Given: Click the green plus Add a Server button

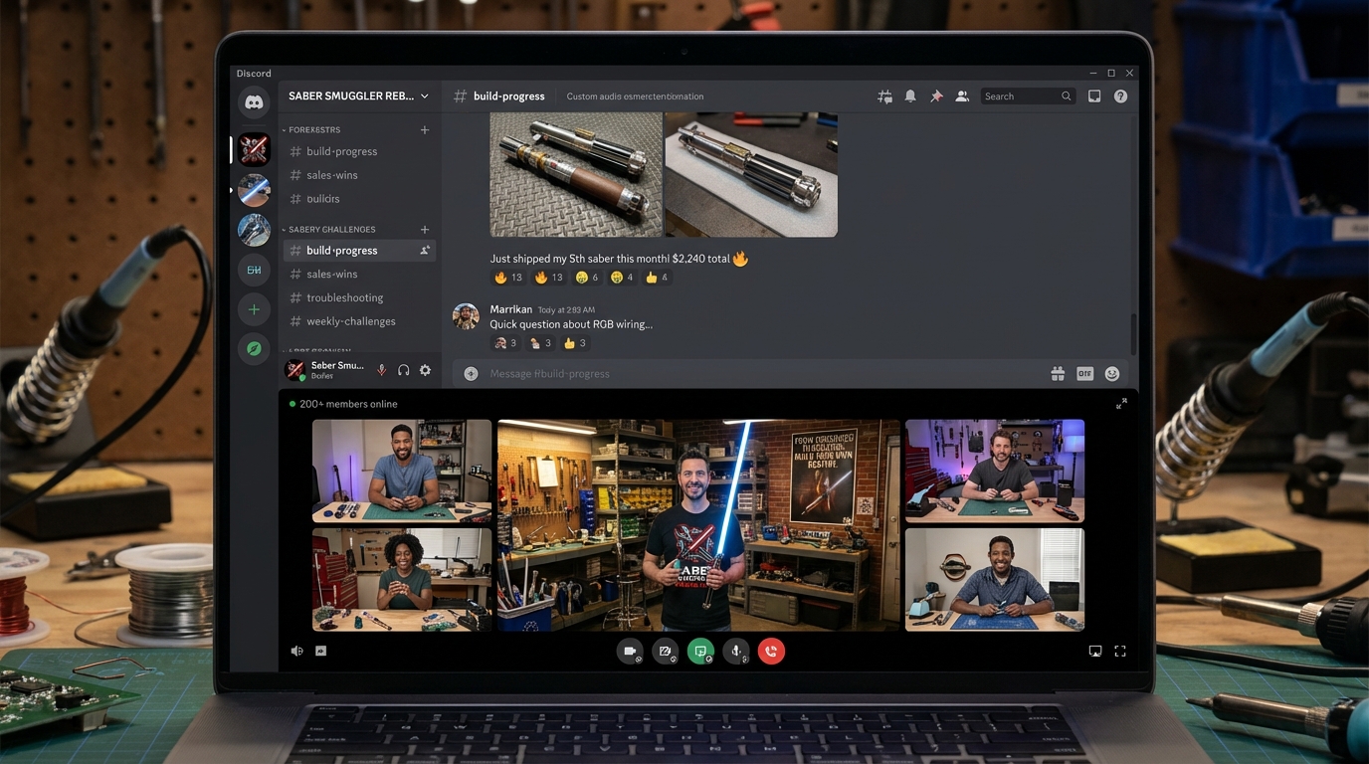Looking at the screenshot, I should [x=254, y=309].
